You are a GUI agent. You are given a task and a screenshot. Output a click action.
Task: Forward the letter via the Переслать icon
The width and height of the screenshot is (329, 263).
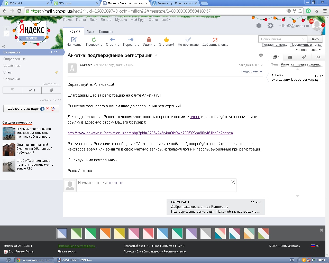pyautogui.click(x=131, y=39)
